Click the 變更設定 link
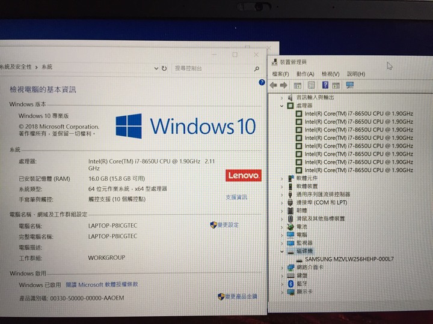 228,225
